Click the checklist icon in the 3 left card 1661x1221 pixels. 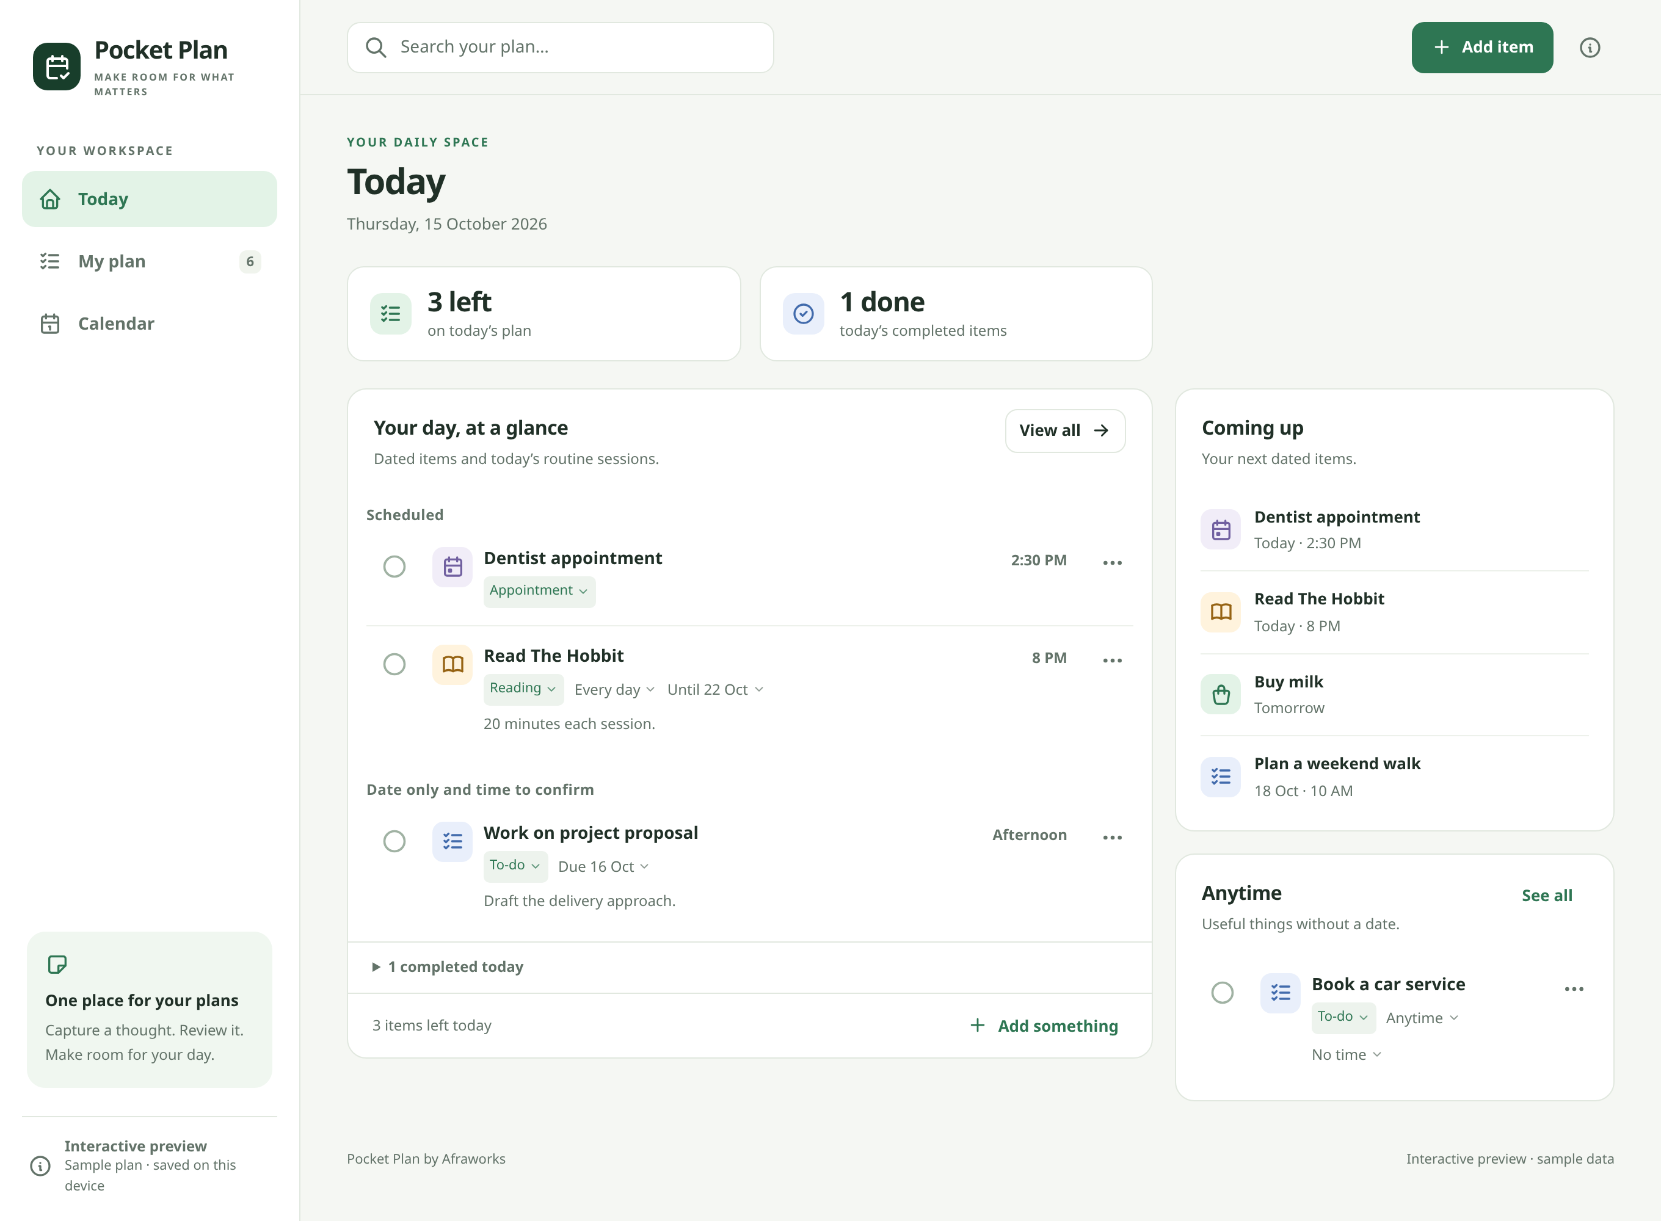tap(390, 314)
